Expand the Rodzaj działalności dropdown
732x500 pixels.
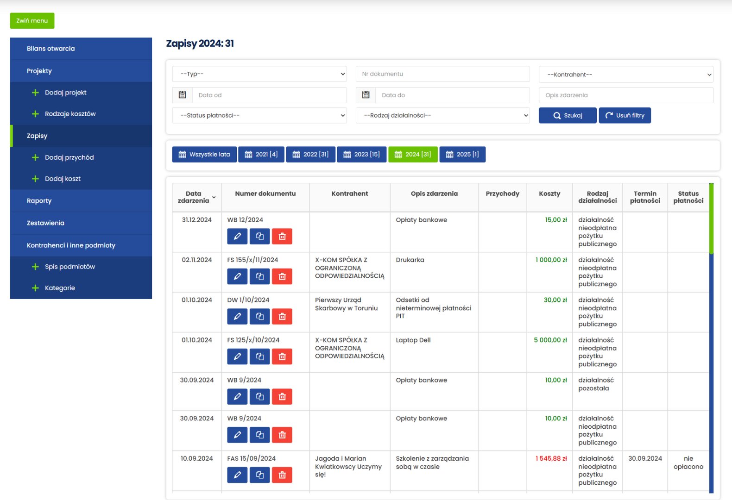(442, 115)
